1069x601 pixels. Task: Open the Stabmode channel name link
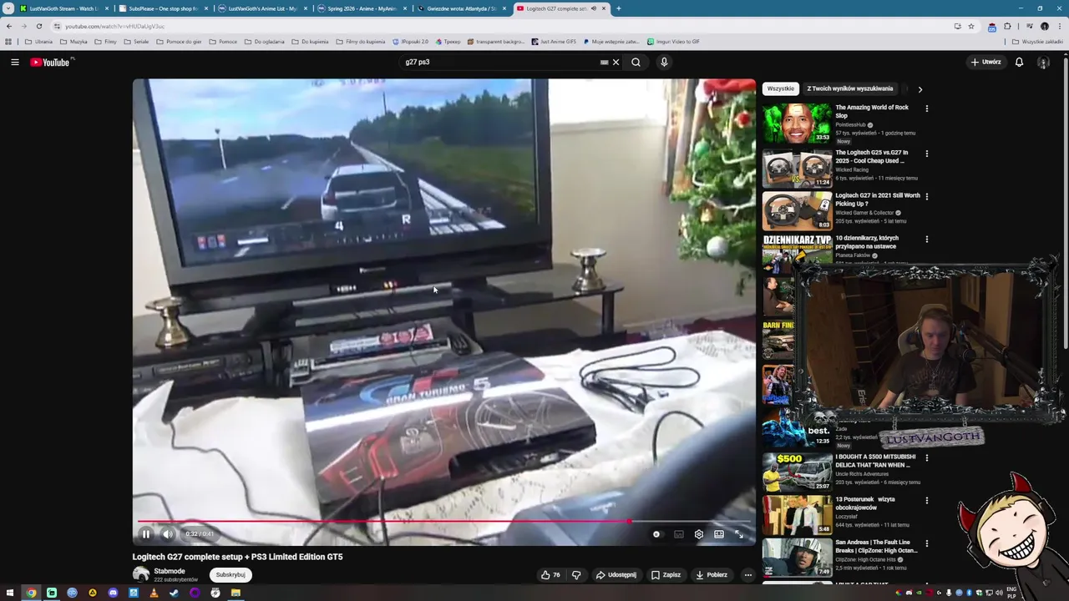click(x=170, y=571)
